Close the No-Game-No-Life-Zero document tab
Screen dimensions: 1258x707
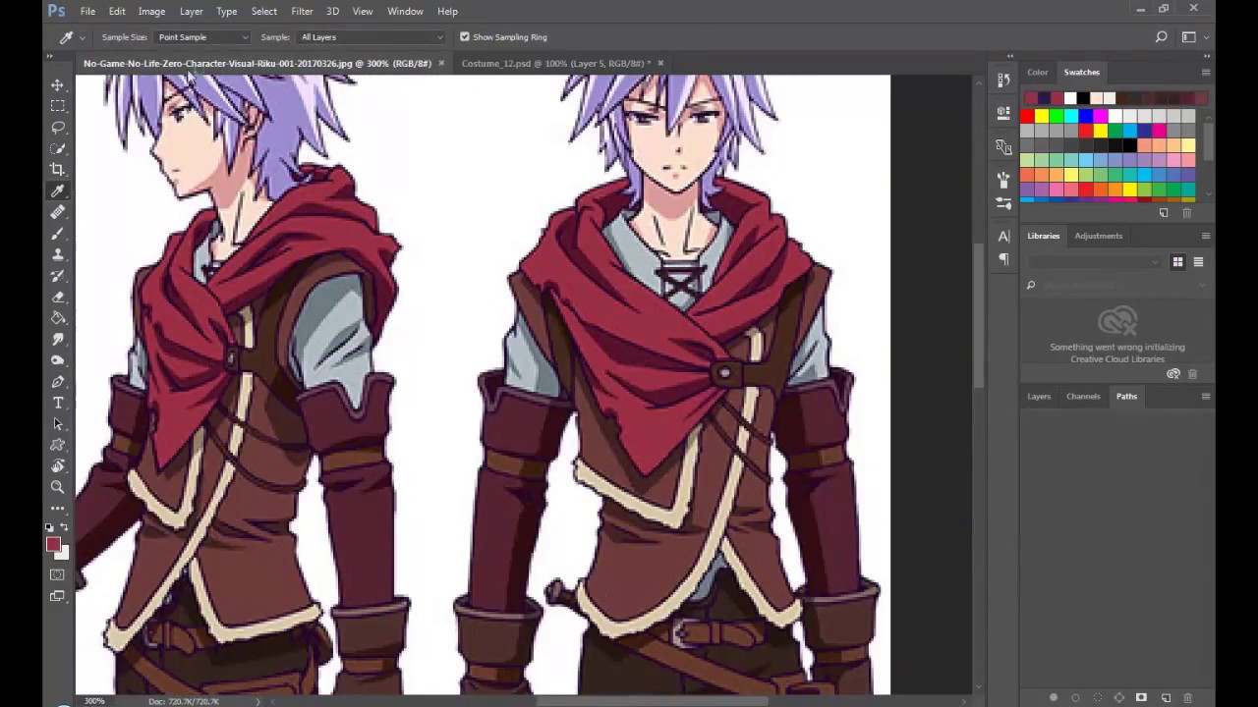pos(440,64)
